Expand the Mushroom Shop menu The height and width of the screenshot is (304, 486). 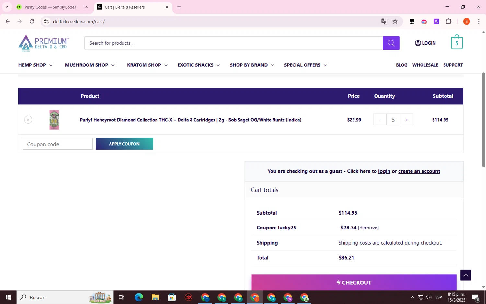click(90, 65)
